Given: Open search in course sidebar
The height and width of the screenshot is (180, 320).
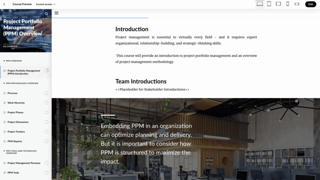Looking at the screenshot, I should [x=47, y=14].
